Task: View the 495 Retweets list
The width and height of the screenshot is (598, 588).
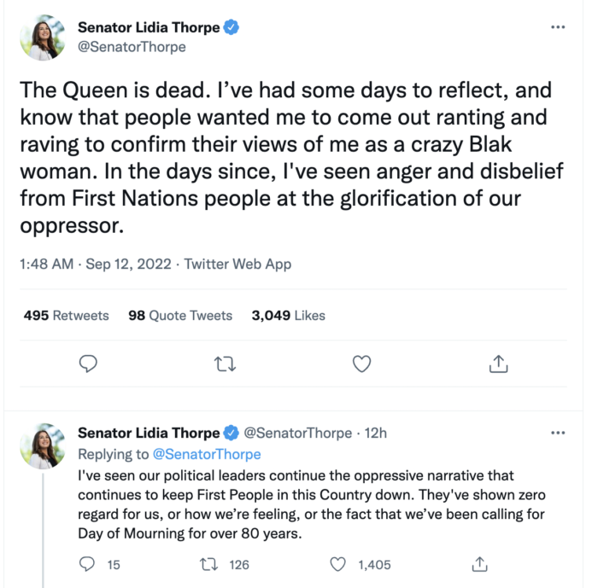Action: (x=66, y=316)
